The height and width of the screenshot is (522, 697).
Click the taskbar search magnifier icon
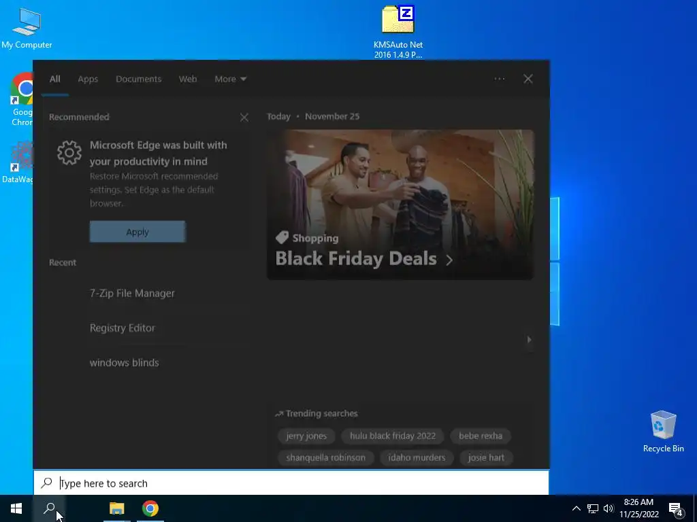(x=49, y=508)
